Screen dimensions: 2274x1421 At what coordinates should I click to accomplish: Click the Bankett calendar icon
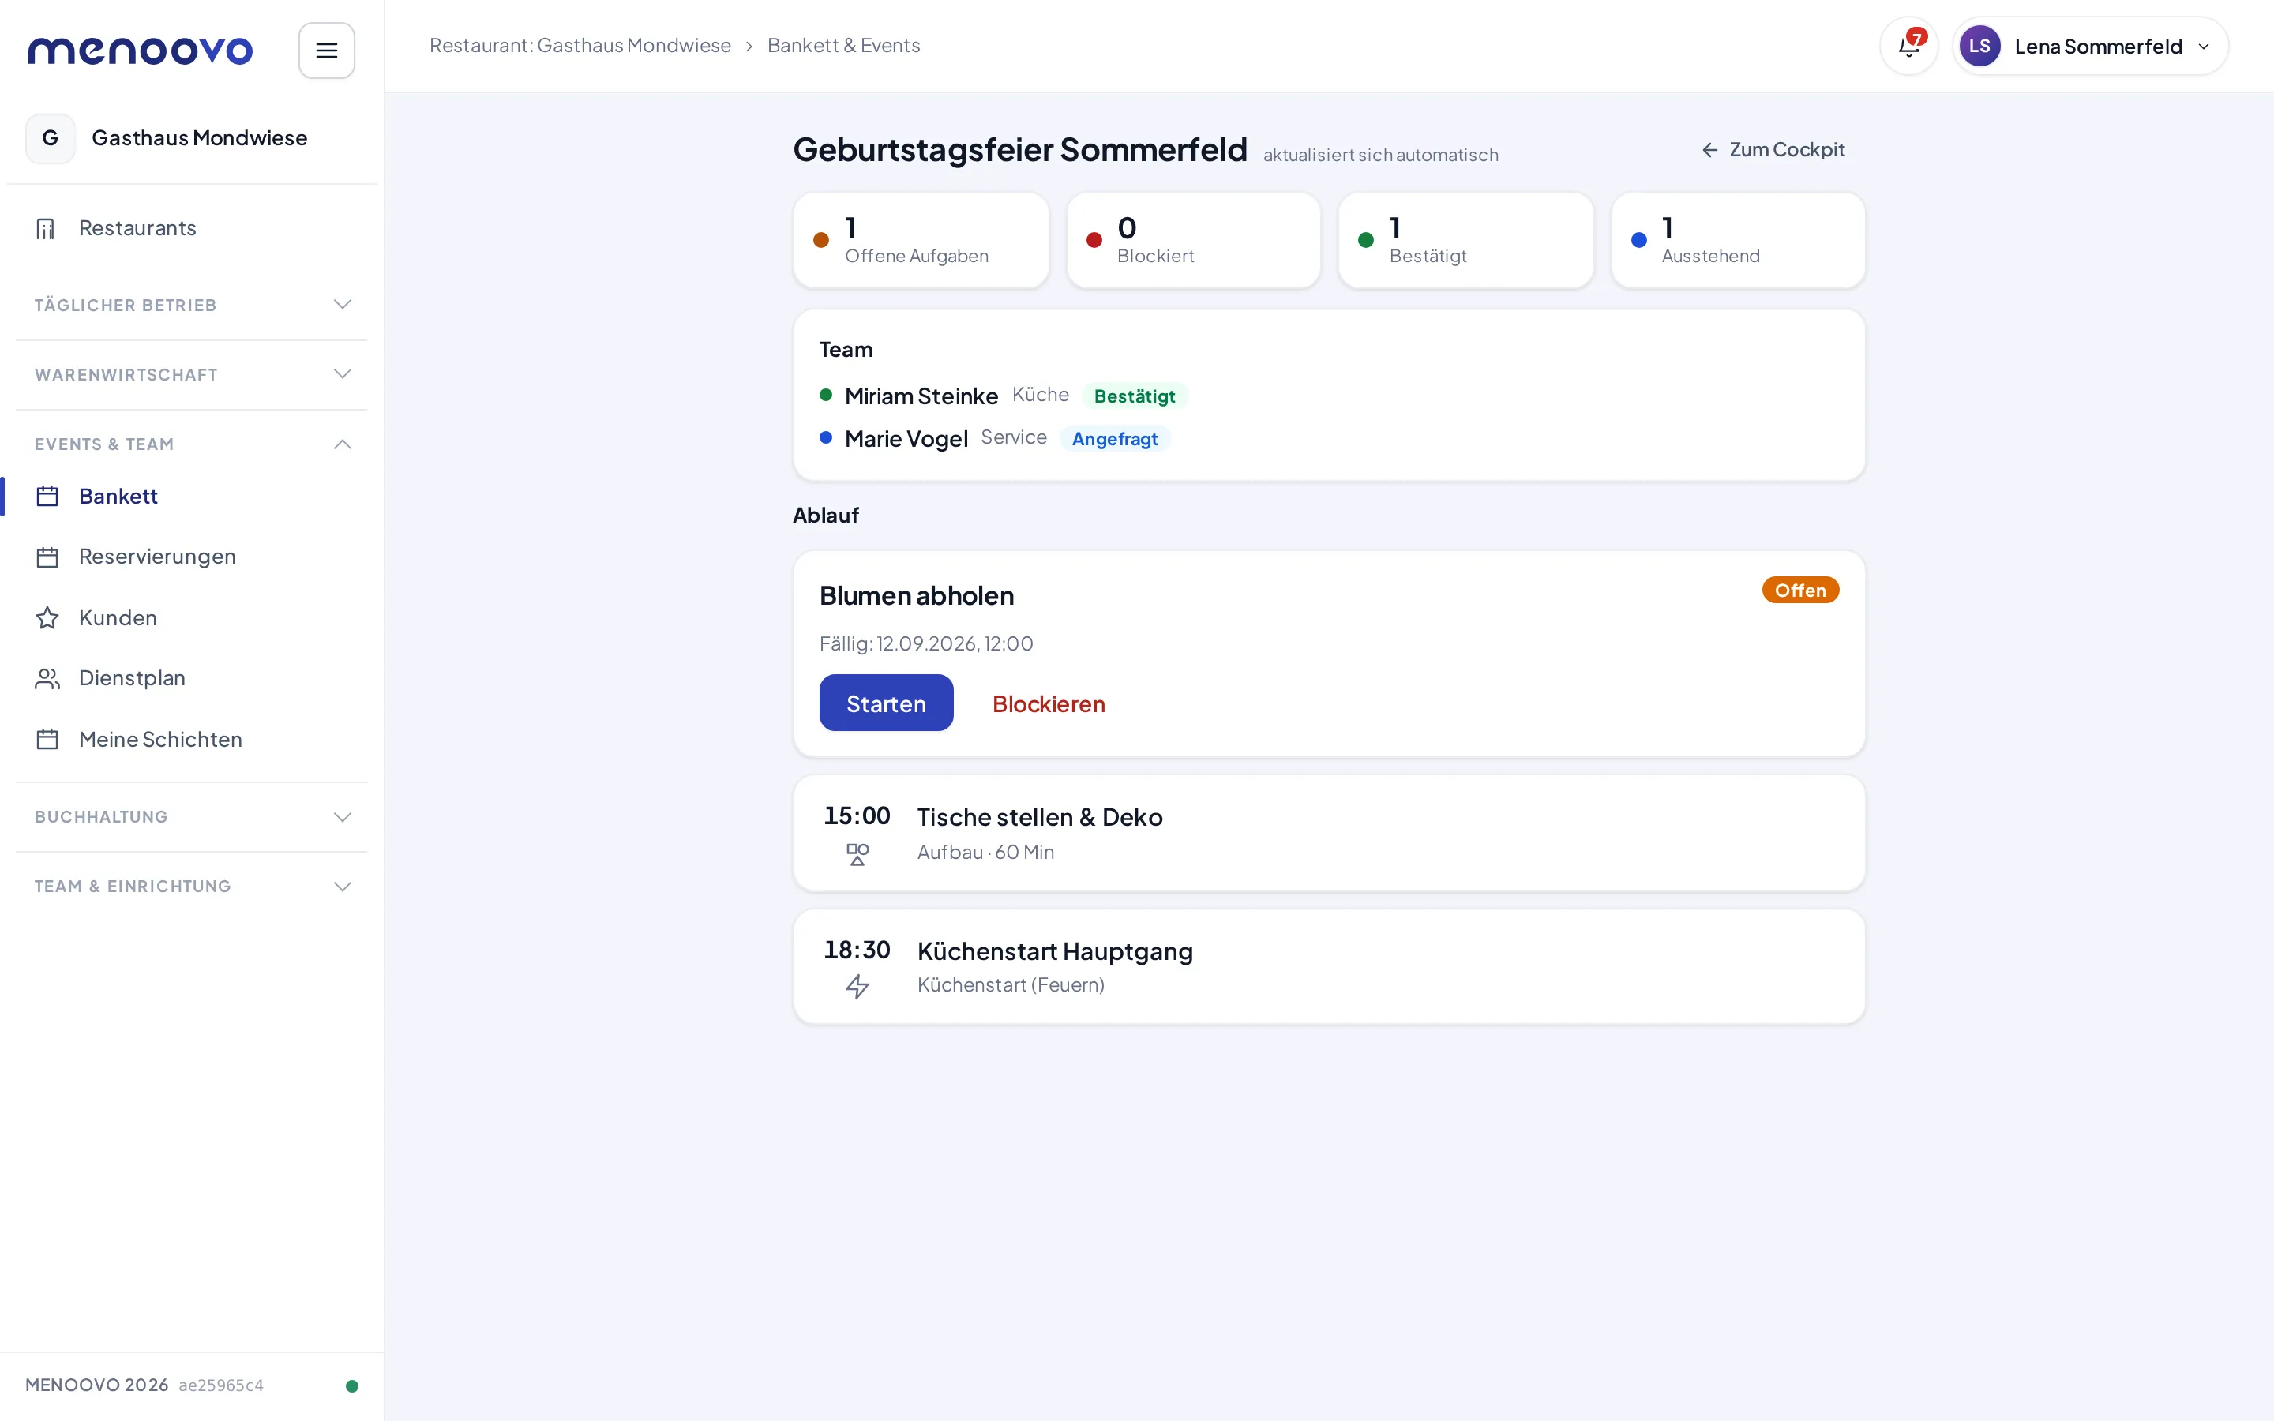[47, 497]
